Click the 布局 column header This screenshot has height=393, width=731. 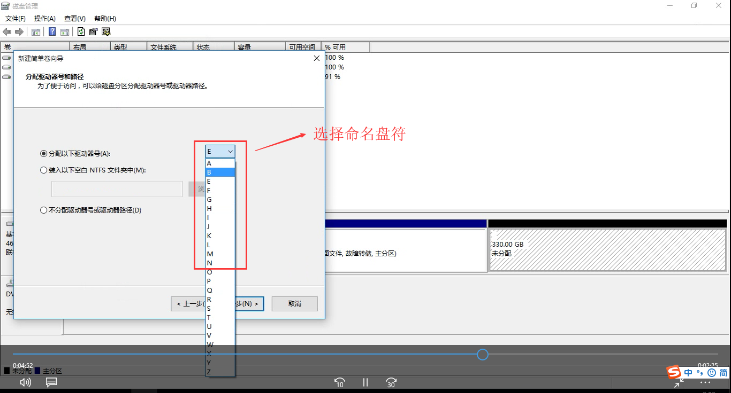(90, 48)
